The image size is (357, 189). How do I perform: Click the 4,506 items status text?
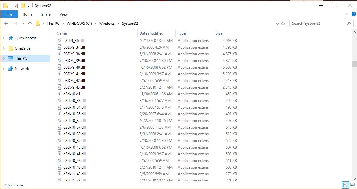[x=14, y=185]
